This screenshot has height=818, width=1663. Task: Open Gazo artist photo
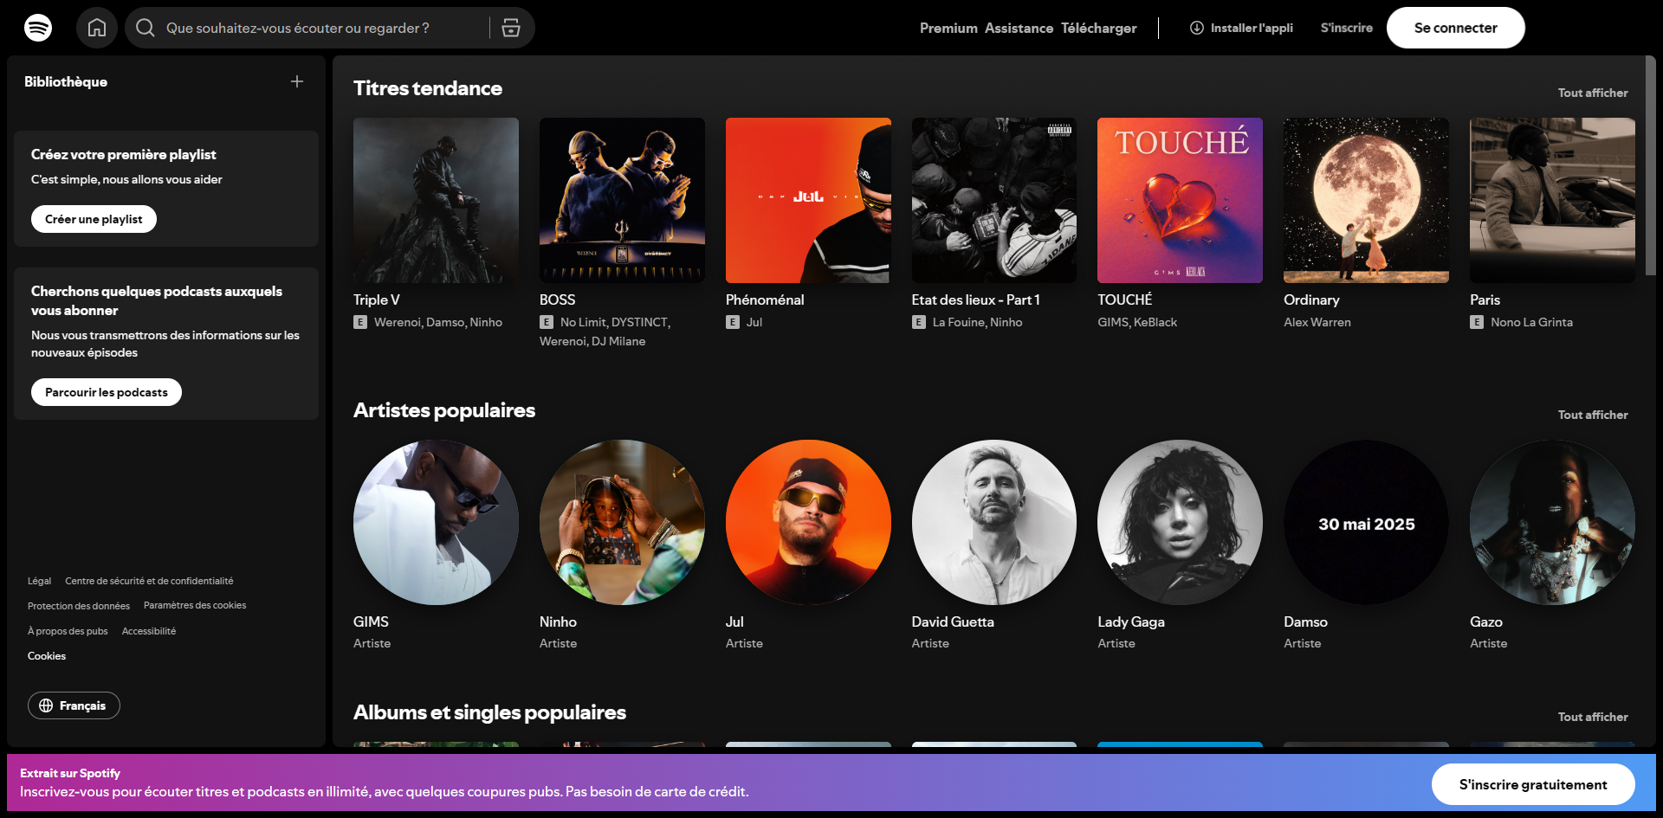1552,522
